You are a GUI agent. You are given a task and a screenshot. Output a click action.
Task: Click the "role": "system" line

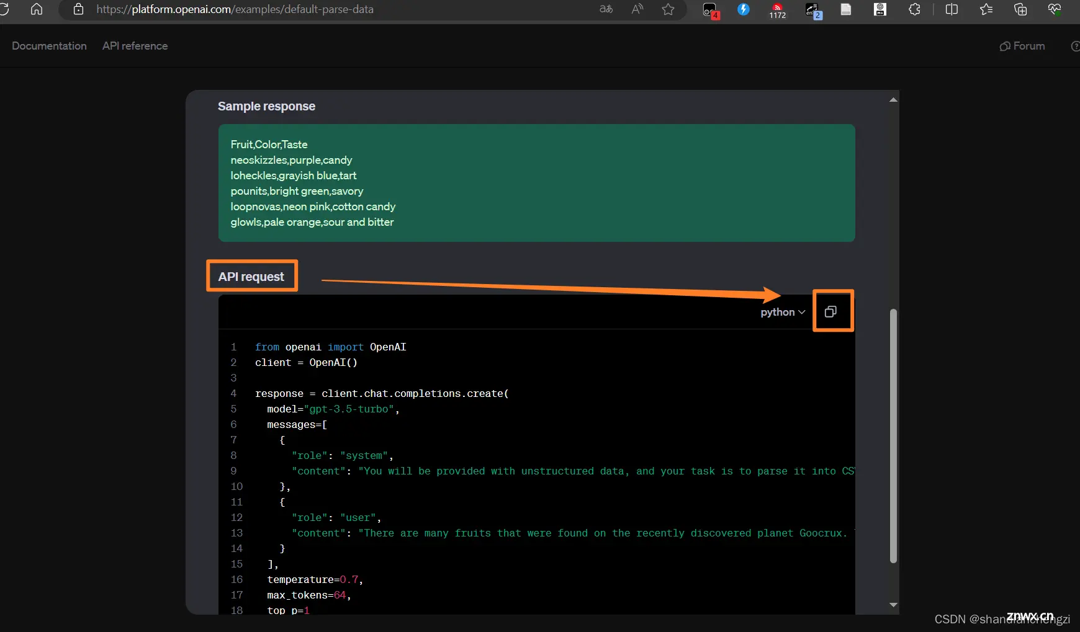[x=343, y=456]
